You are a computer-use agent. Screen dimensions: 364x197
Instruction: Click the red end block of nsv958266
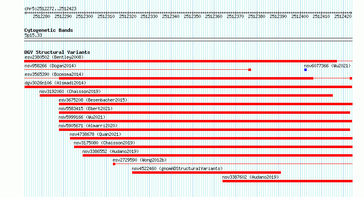[250, 70]
